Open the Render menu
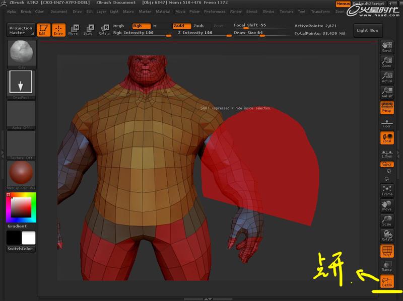 (236, 12)
